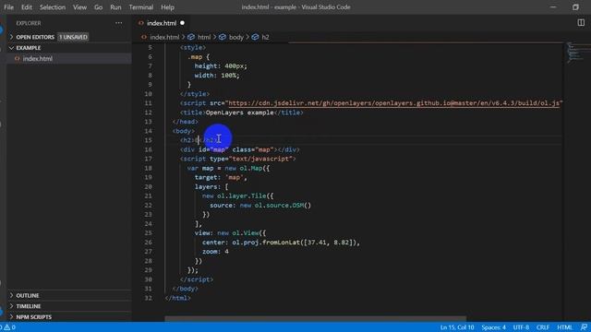Screen dimensions: 591x332
Task: Click the fromLonLat coordinates line
Action: [x=281, y=243]
